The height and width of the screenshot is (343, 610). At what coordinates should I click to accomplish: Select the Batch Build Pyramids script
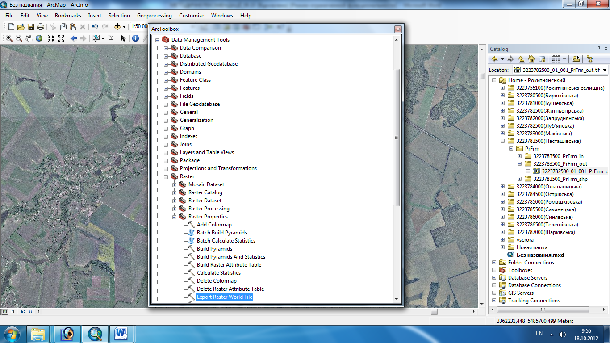pos(222,233)
